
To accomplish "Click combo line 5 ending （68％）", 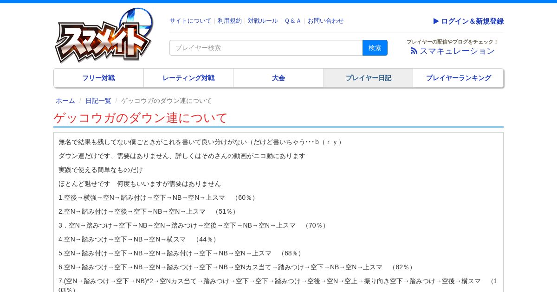I will [181, 253].
